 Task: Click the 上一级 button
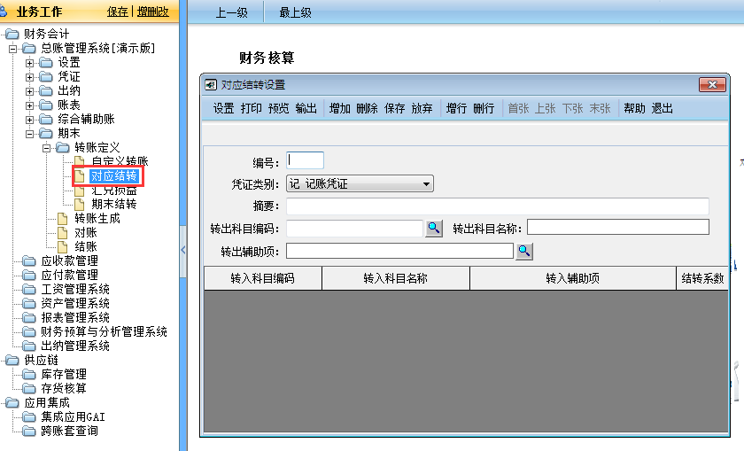[x=233, y=12]
